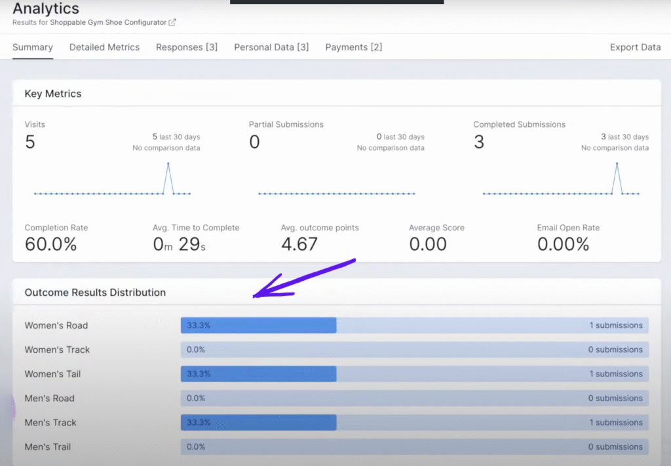Viewport: 671px width, 466px height.
Task: Click the Women's Tail distribution bar
Action: [x=258, y=374]
